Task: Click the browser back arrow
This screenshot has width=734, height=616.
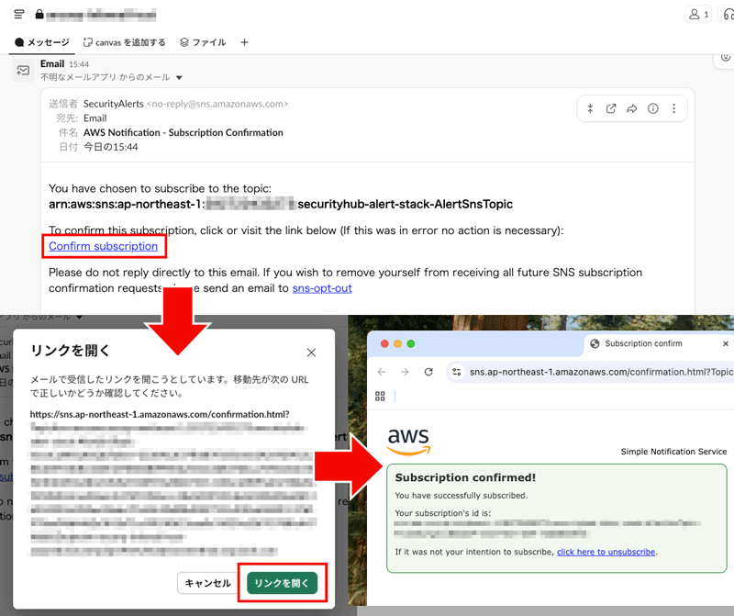Action: point(382,372)
